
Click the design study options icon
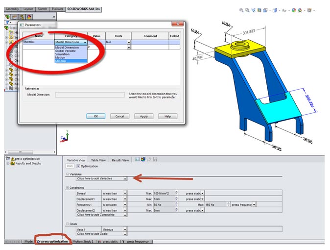tap(137, 159)
